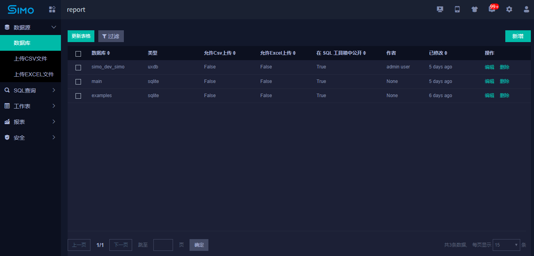
Task: Open 上传CSV文件 in the sidebar
Action: (x=30, y=59)
